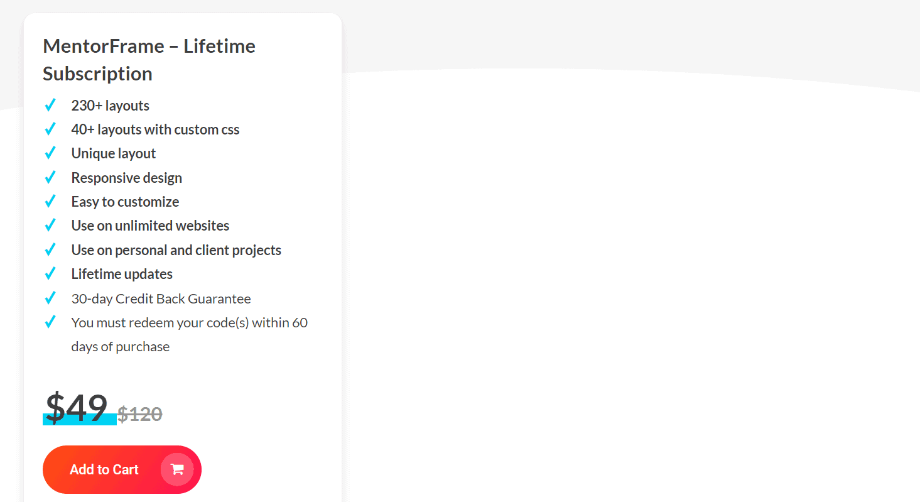This screenshot has width=920, height=502.
Task: Click the checkmark beside 30-day Credit Back Guarantee
Action: click(x=50, y=297)
